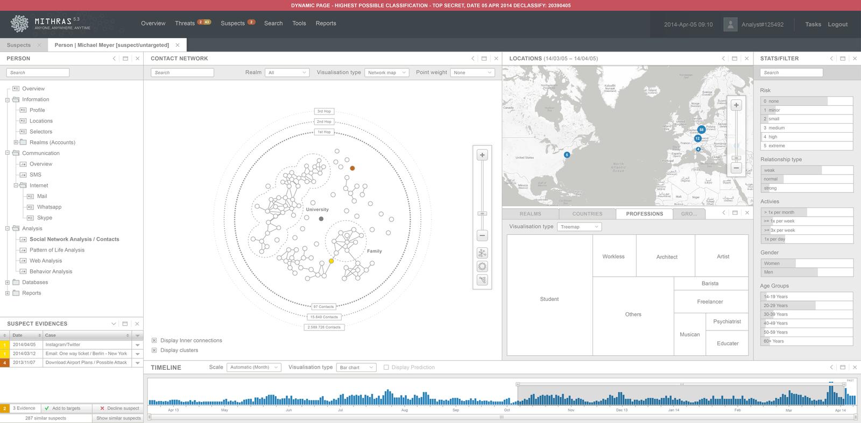Open the Realm dropdown
This screenshot has width=861, height=423.
pyautogui.click(x=287, y=73)
